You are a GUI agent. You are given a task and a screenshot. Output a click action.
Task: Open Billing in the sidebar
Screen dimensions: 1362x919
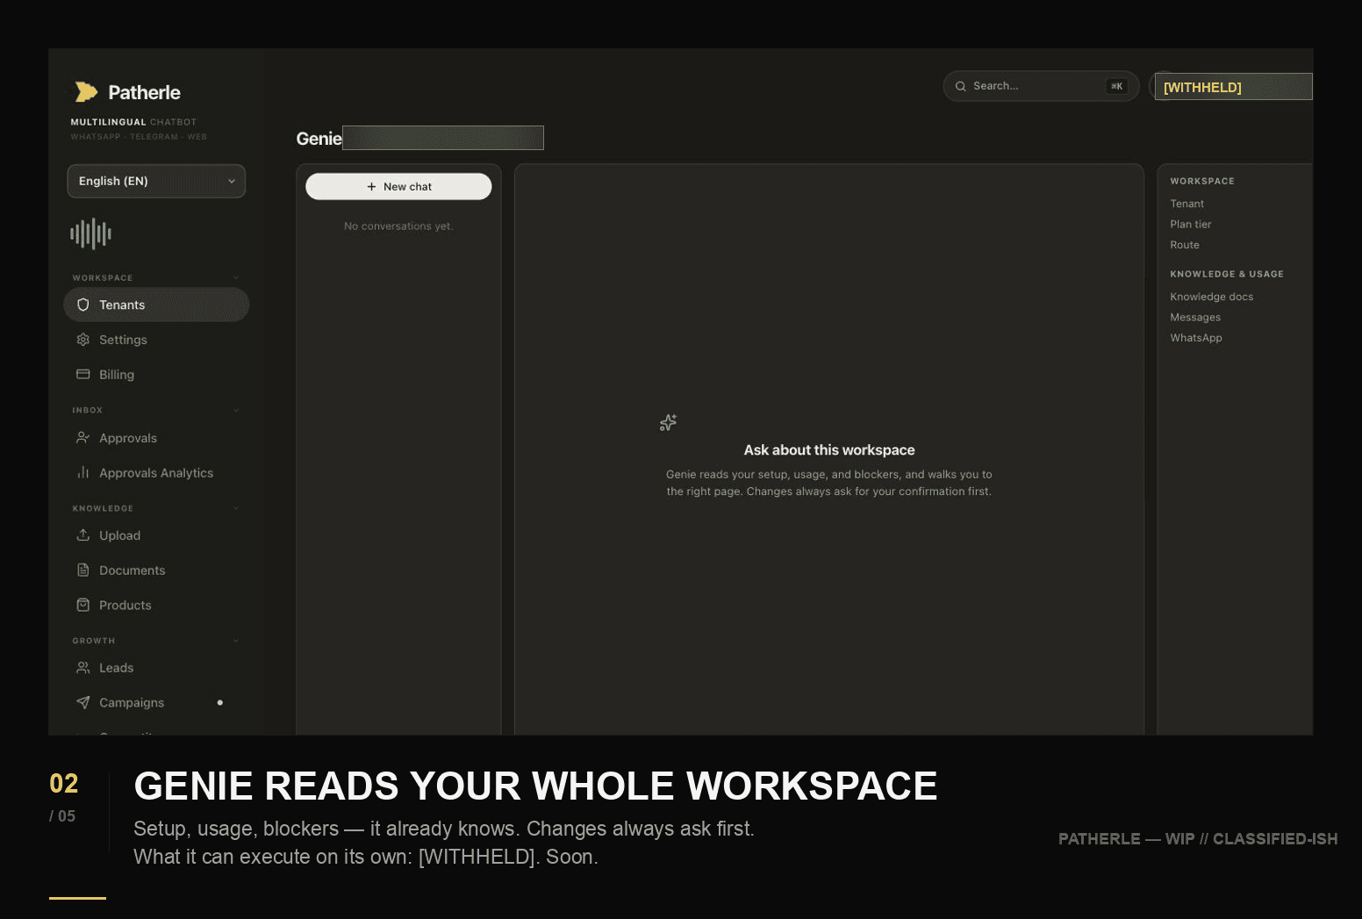[156, 374]
